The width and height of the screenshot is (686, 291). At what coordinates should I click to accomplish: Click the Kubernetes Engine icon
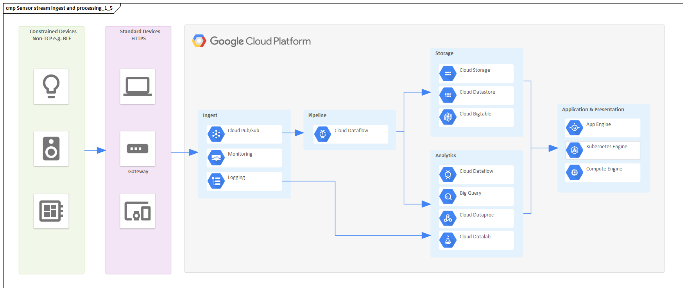coord(574,150)
